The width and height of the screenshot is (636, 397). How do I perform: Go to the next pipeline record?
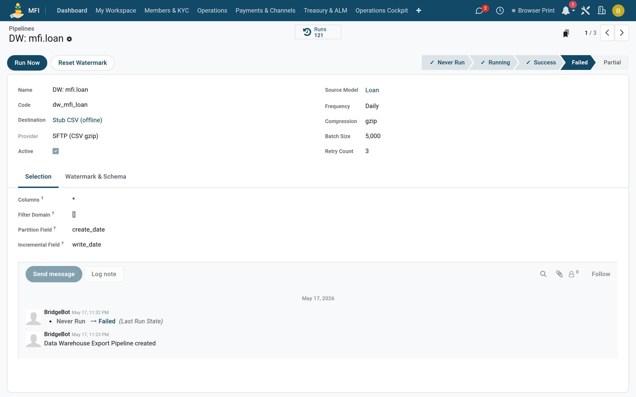(x=622, y=33)
